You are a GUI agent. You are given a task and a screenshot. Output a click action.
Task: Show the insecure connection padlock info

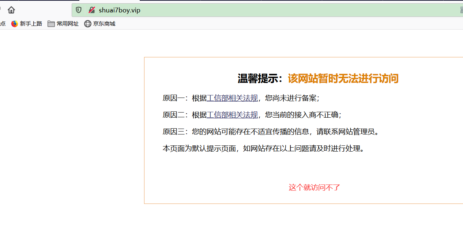tap(92, 10)
